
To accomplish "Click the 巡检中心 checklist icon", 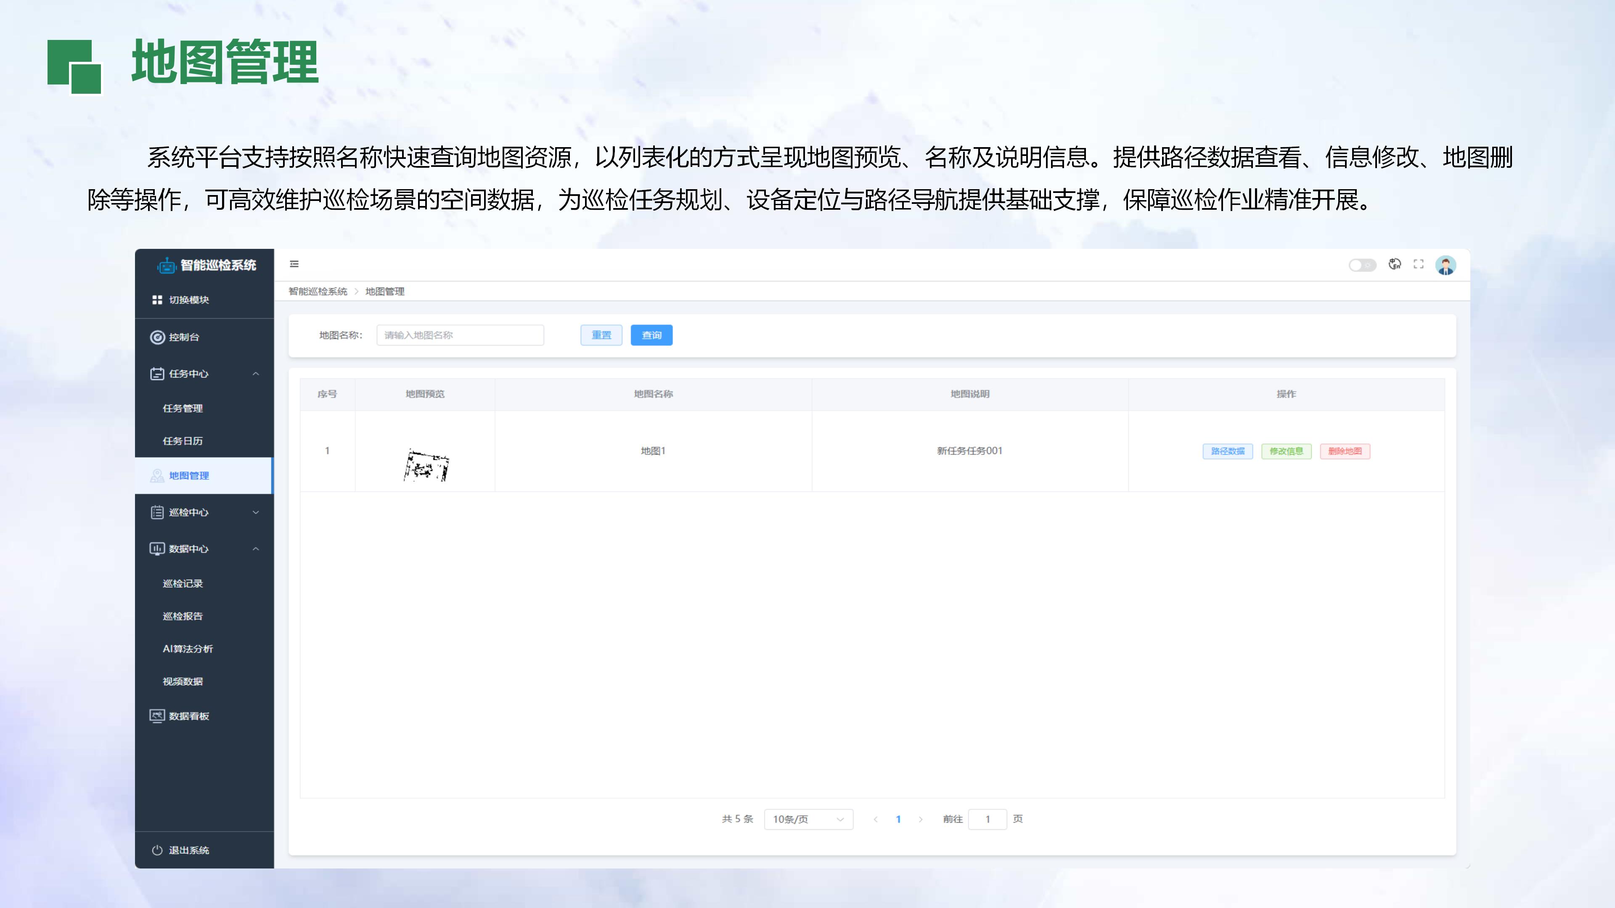I will (x=157, y=512).
